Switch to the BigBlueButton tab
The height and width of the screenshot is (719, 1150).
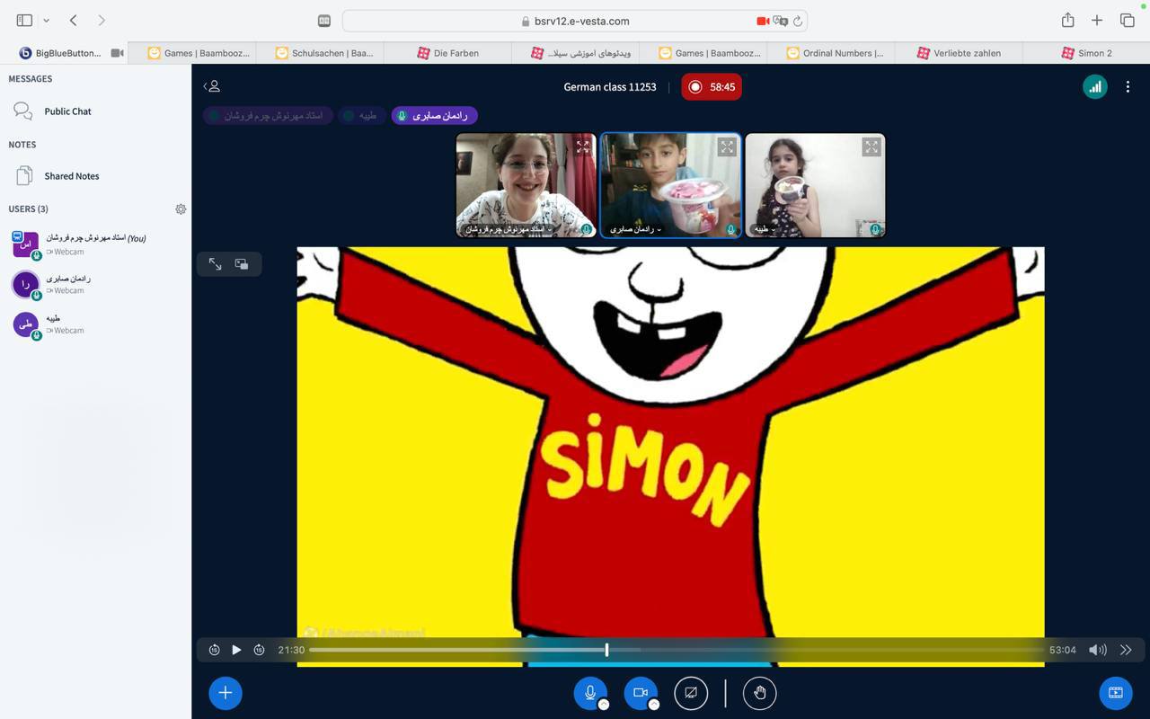coord(64,53)
